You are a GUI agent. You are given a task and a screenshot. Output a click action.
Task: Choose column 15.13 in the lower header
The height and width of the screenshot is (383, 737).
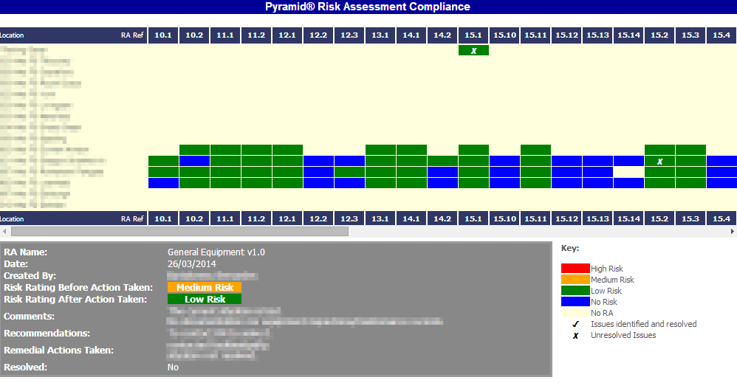597,219
